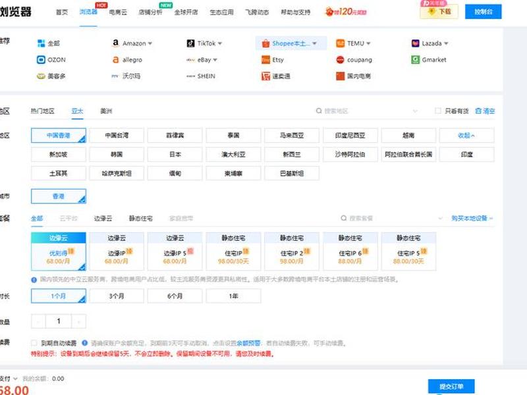Click the 全部 platform grid icon
This screenshot has width=527, height=395.
(x=42, y=43)
